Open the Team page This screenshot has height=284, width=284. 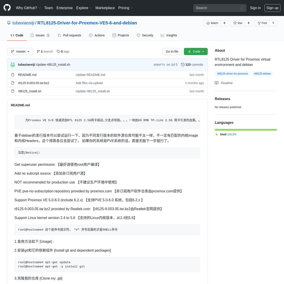point(49,8)
